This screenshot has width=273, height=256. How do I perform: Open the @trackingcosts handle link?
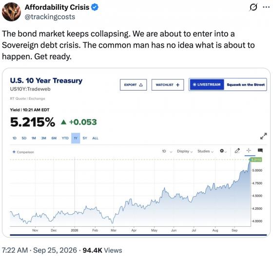50,17
